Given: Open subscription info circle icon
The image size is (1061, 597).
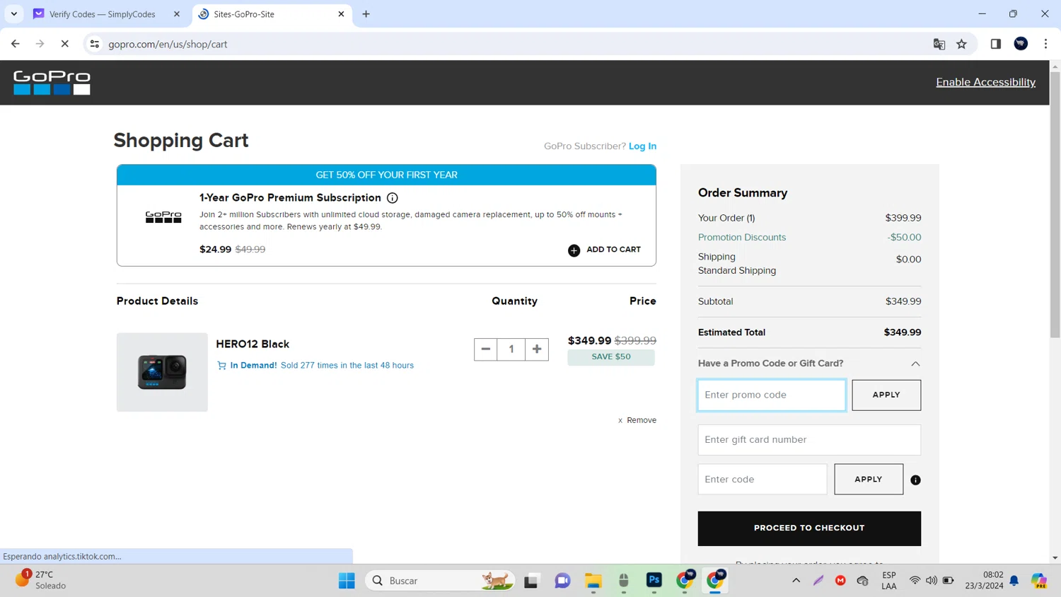Looking at the screenshot, I should (393, 198).
